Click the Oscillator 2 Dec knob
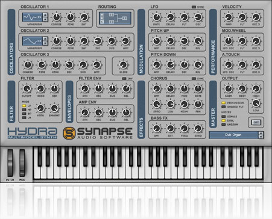Image resolution: width=272 pixels, height=219 pixels. pos(98,41)
